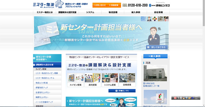Expand the 新センター計画担当者様へ sidebar section
The image size is (205, 107).
pos(47,58)
